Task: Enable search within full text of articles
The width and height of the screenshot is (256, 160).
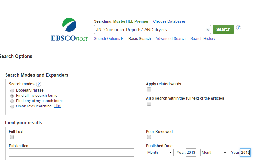Action: pos(149,104)
